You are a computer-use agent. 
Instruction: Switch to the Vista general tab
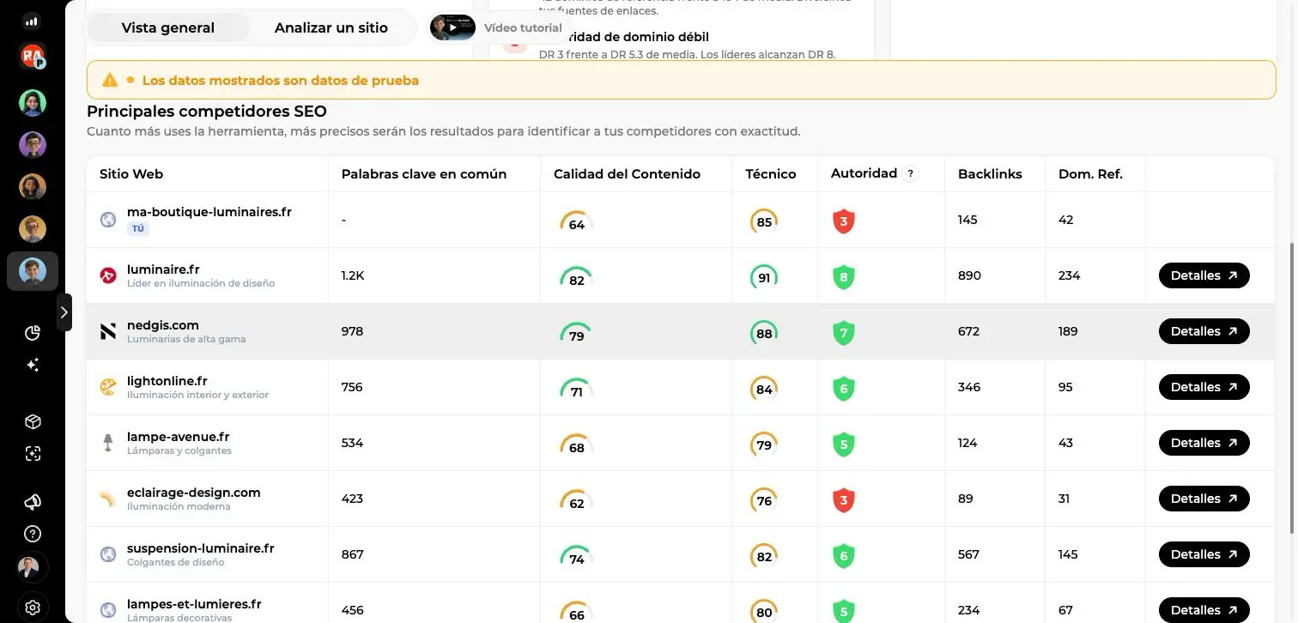168,27
